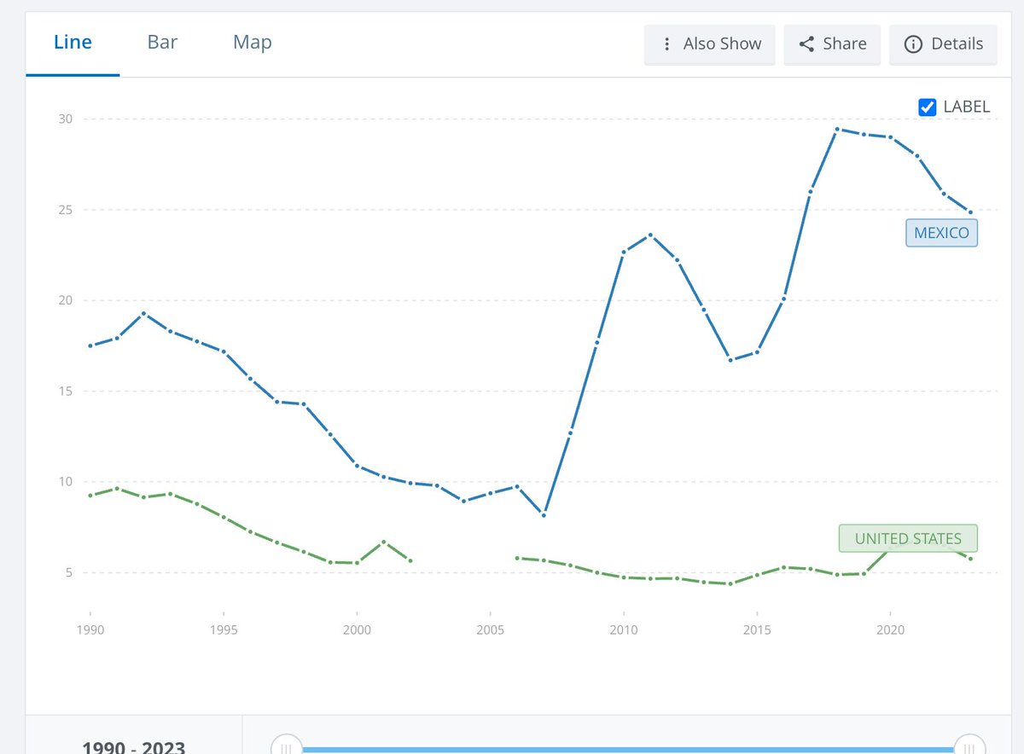Toggle the blue LABEL checkmark box

927,107
